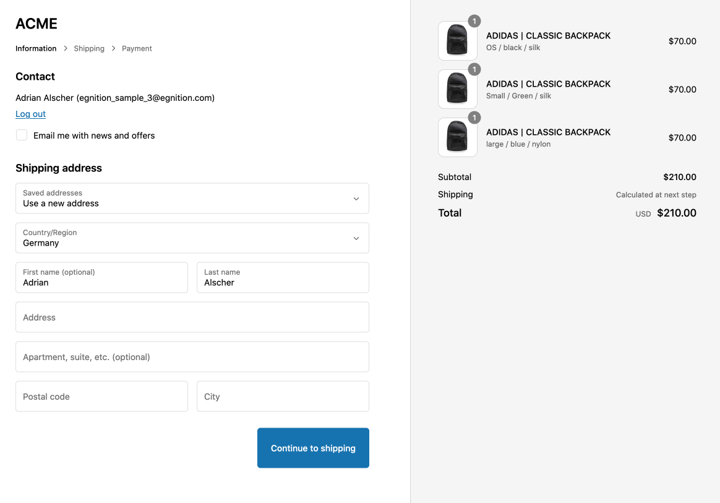Image resolution: width=720 pixels, height=503 pixels.
Task: Focus the Last name field
Action: click(283, 277)
